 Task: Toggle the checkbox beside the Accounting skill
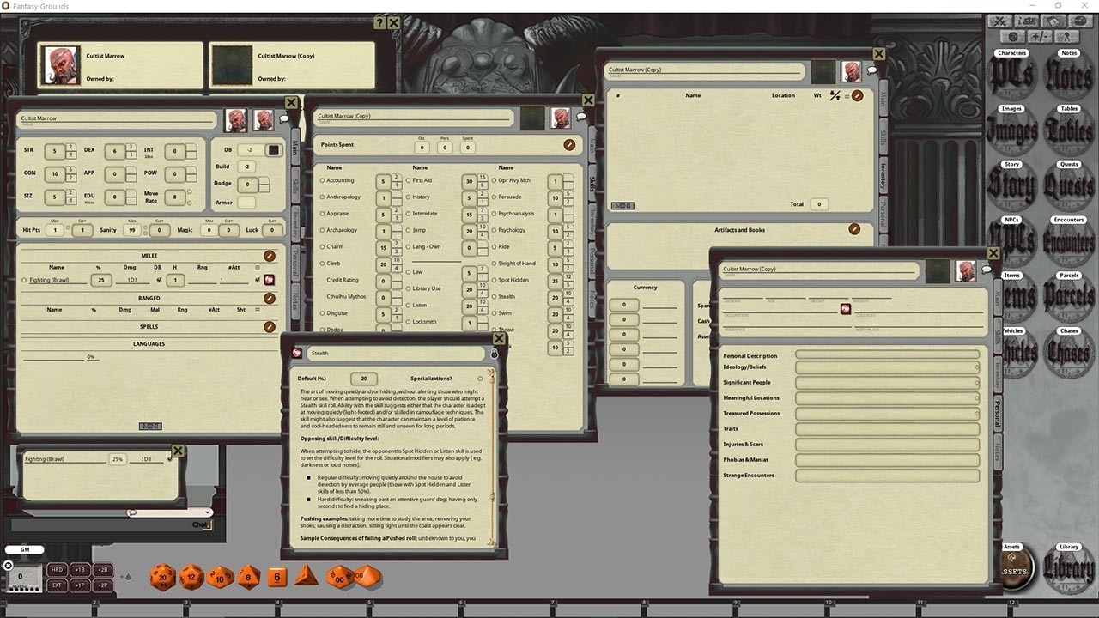[322, 180]
